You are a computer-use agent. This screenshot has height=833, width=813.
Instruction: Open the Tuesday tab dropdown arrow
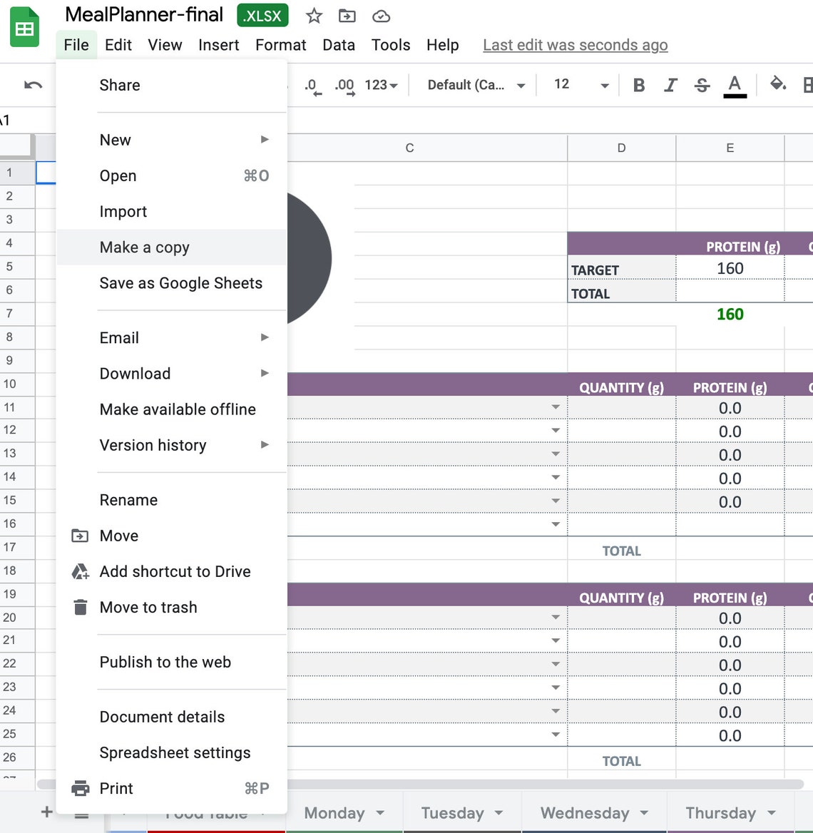[x=498, y=813]
